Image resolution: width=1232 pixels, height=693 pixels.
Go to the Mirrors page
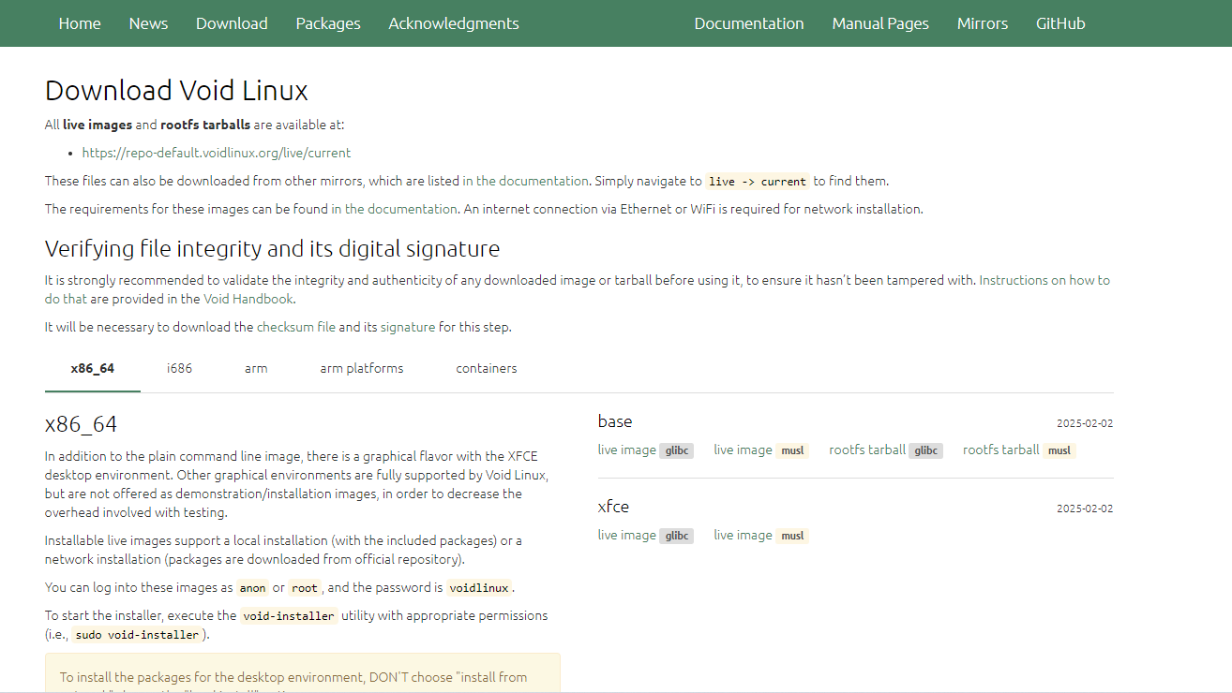coord(983,23)
